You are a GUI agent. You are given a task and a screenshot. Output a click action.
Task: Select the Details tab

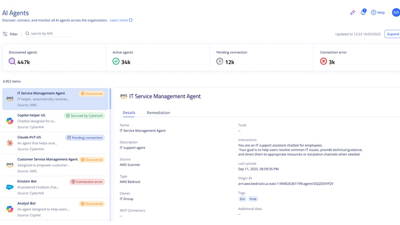129,112
